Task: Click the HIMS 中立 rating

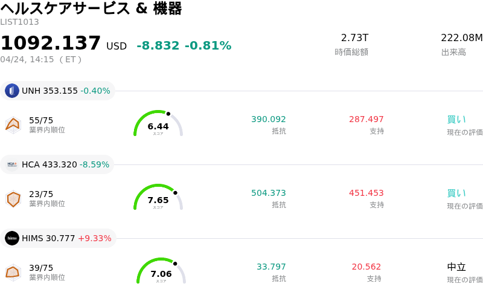Action: tap(456, 267)
